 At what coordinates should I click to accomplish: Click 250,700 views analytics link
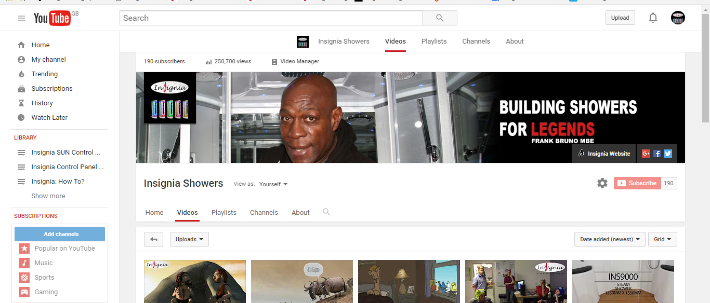228,61
